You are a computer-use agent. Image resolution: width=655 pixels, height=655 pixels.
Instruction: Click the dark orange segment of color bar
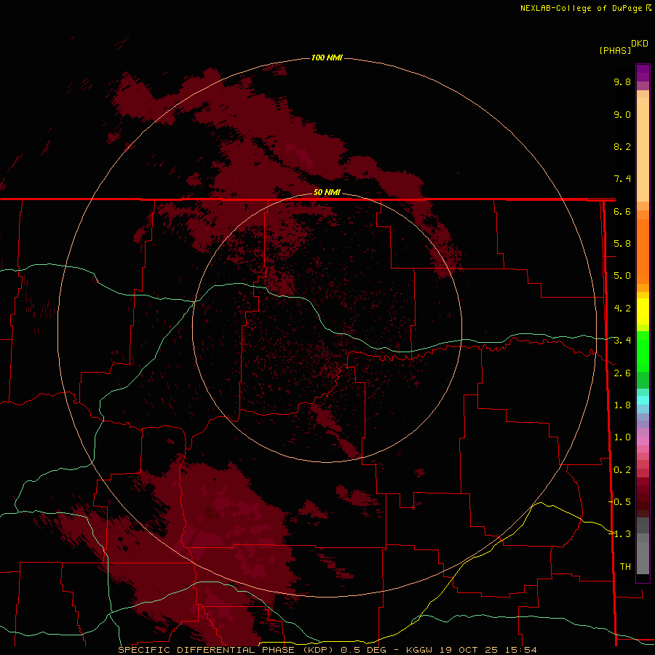[x=643, y=250]
